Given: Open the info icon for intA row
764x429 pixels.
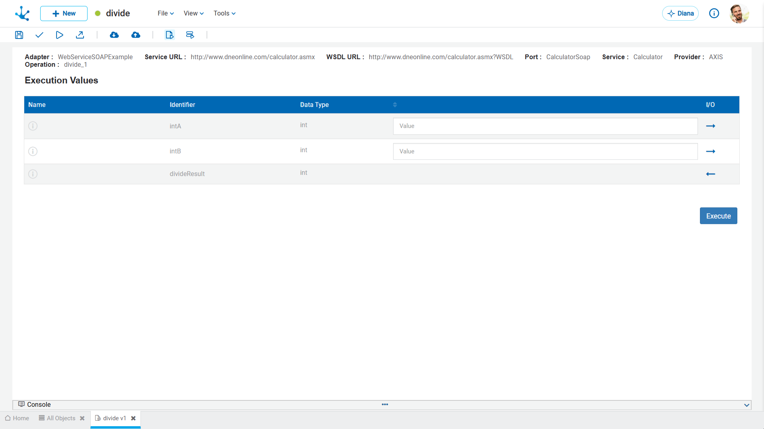Looking at the screenshot, I should coord(33,126).
